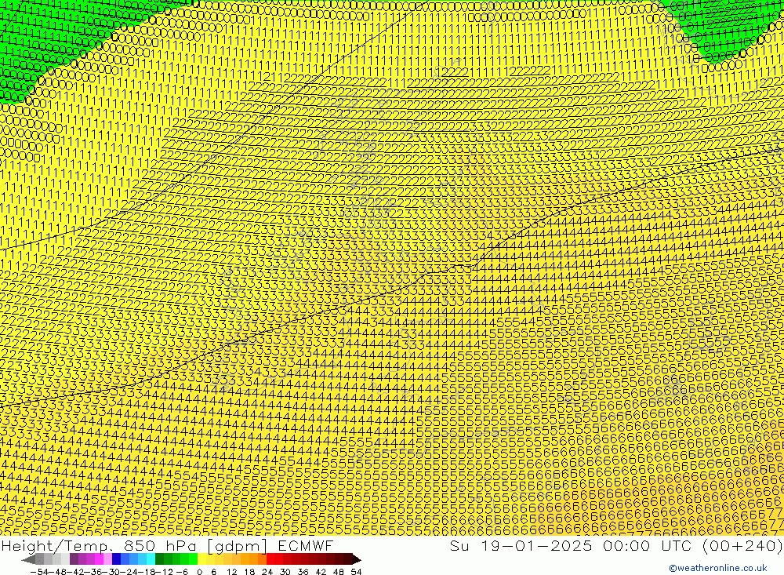This screenshot has width=784, height=575.
Task: Click the legend value '-54'
Action: 39,572
